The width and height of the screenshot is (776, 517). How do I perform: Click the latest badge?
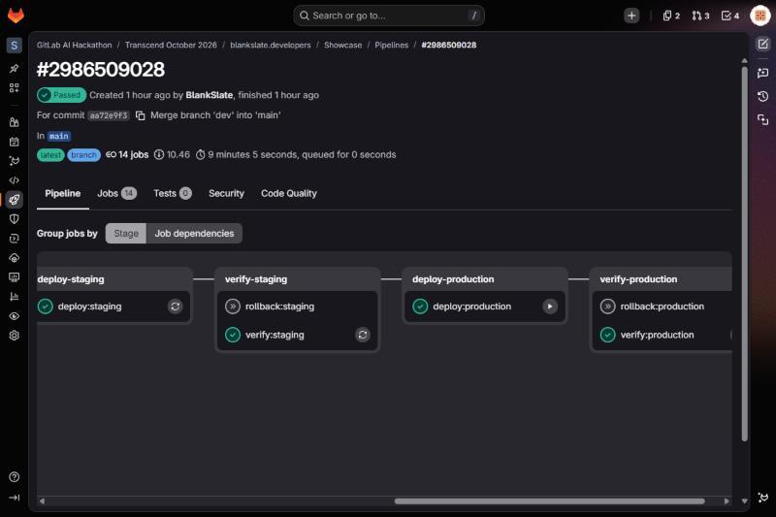coord(50,155)
